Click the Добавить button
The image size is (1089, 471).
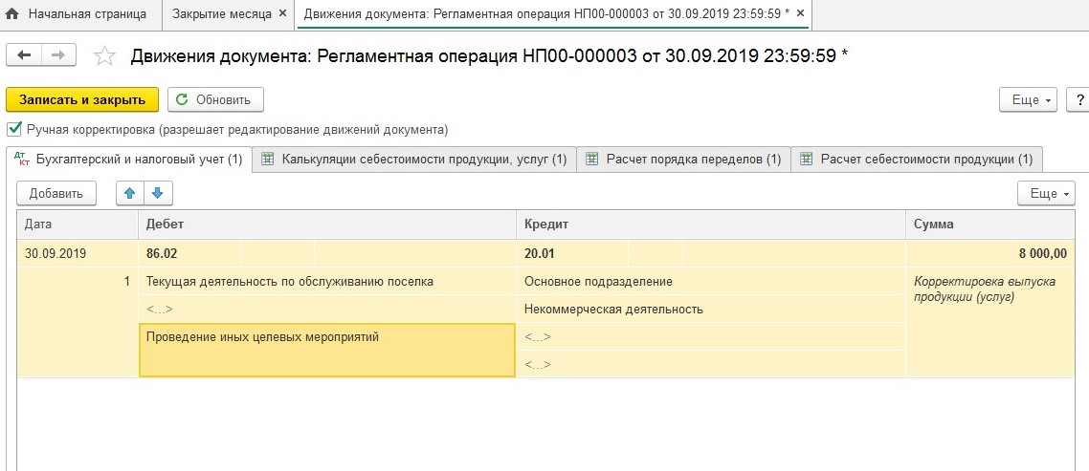(56, 193)
